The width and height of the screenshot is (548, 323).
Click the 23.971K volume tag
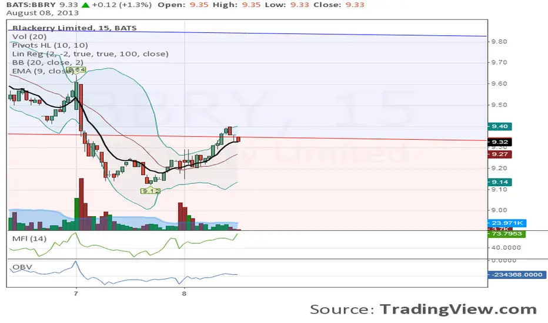[507, 223]
